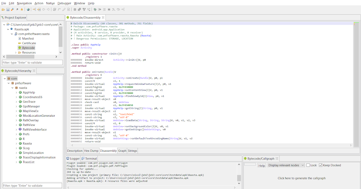Click the Android icon on Bytecode/Callgraph tab
Viewport: 361px width, 189px height.
[245, 158]
